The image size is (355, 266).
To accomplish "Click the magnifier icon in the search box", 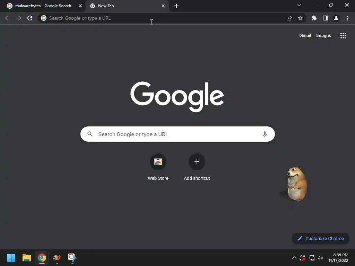I will click(90, 134).
